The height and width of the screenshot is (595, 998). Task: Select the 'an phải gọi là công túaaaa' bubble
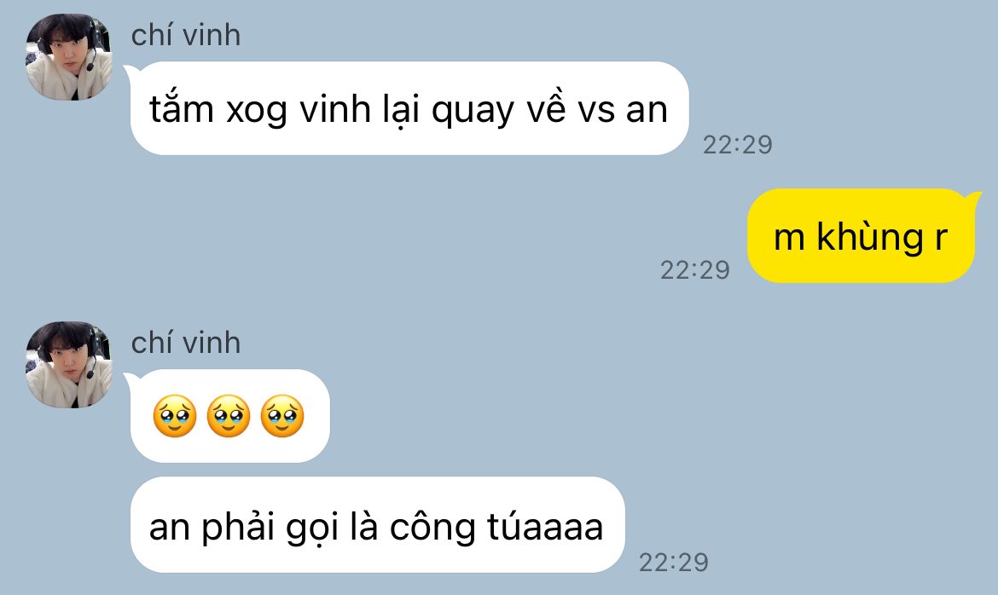click(377, 525)
